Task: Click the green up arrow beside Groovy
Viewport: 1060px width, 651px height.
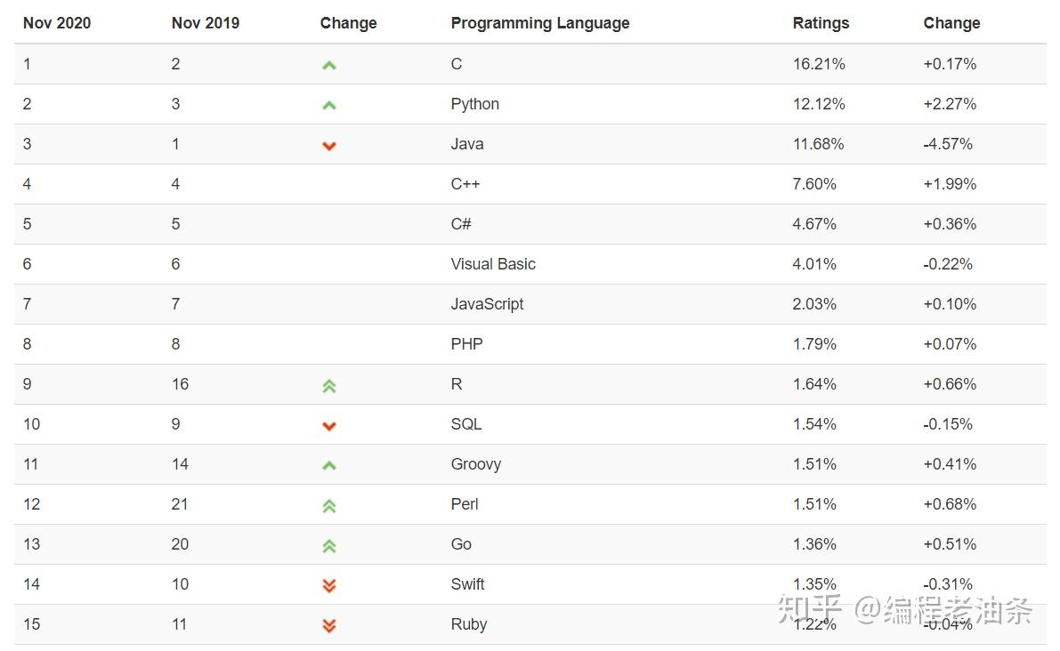Action: tap(328, 465)
